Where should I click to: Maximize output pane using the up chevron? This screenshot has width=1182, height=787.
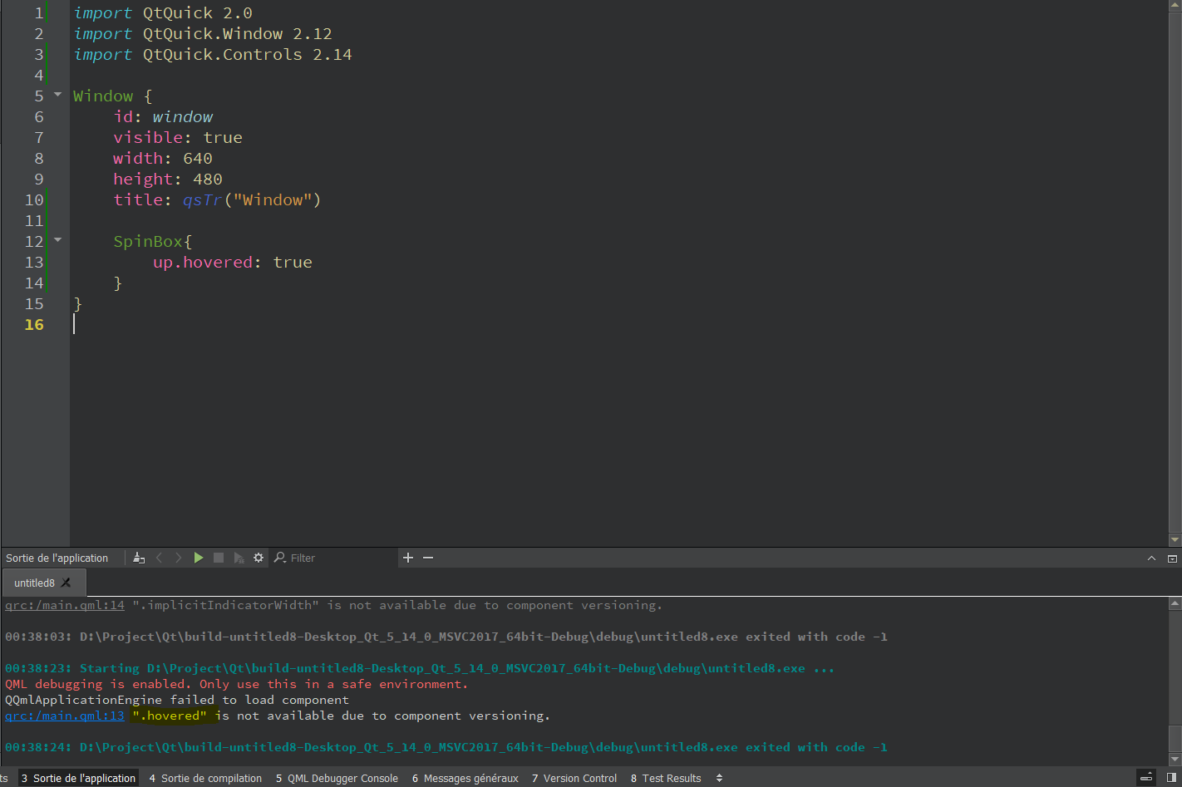[x=1151, y=558]
